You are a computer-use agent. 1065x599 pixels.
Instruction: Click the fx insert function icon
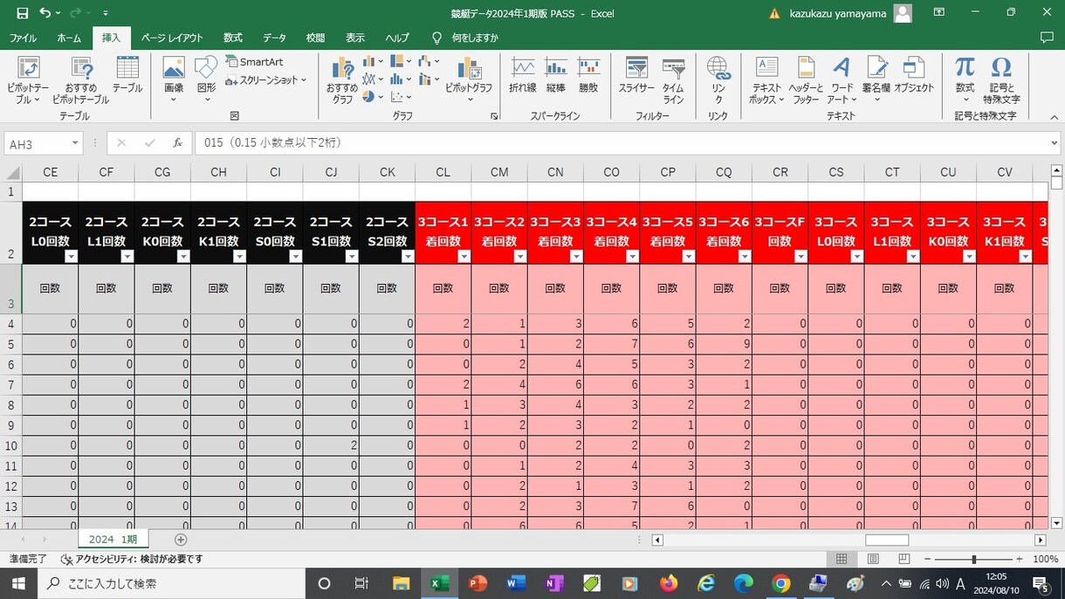point(177,143)
